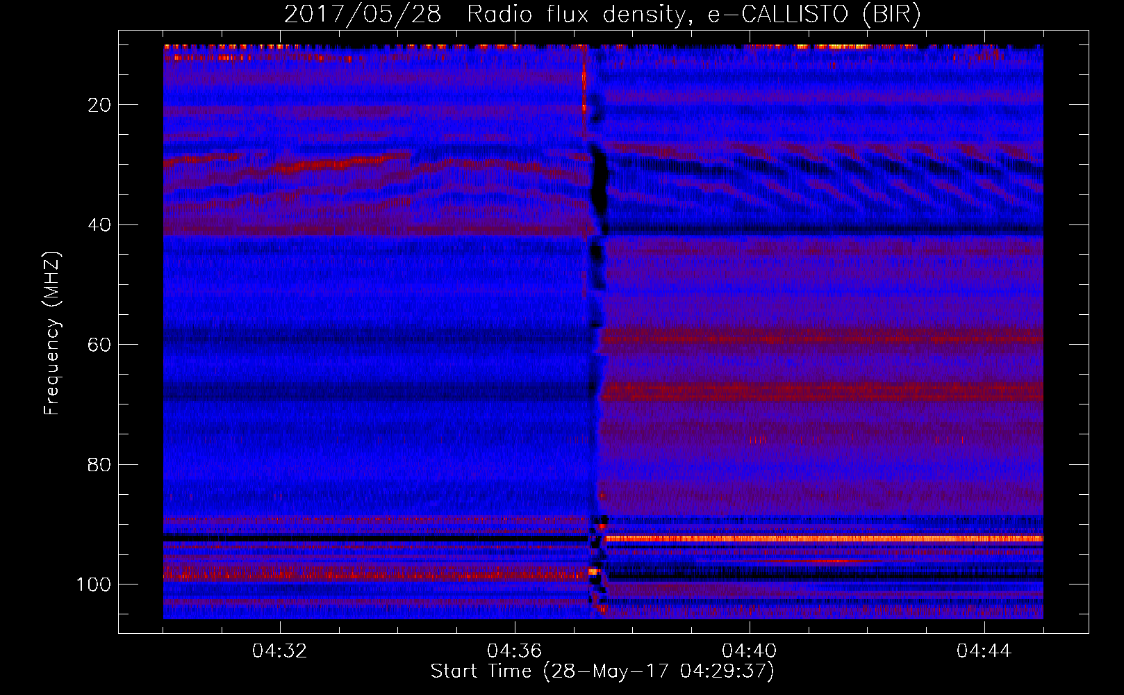Screen dimensions: 1124x695
Task: Click the 04:32 time tick label
Action: (x=280, y=651)
